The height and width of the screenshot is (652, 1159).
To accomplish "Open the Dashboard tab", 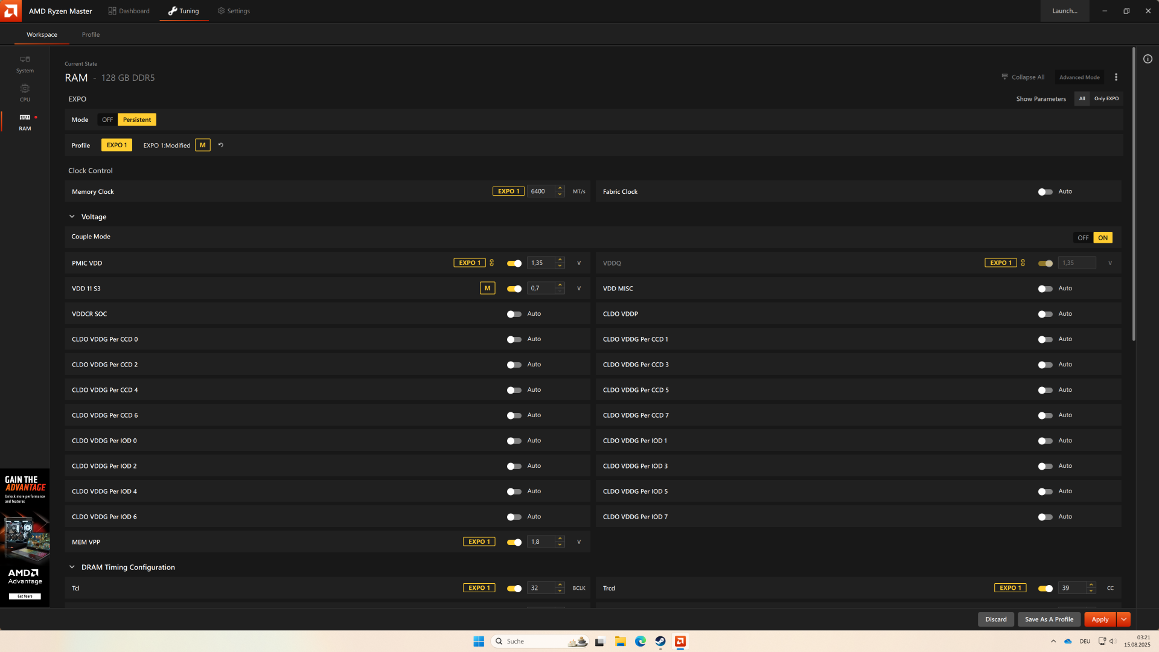I will tap(129, 11).
